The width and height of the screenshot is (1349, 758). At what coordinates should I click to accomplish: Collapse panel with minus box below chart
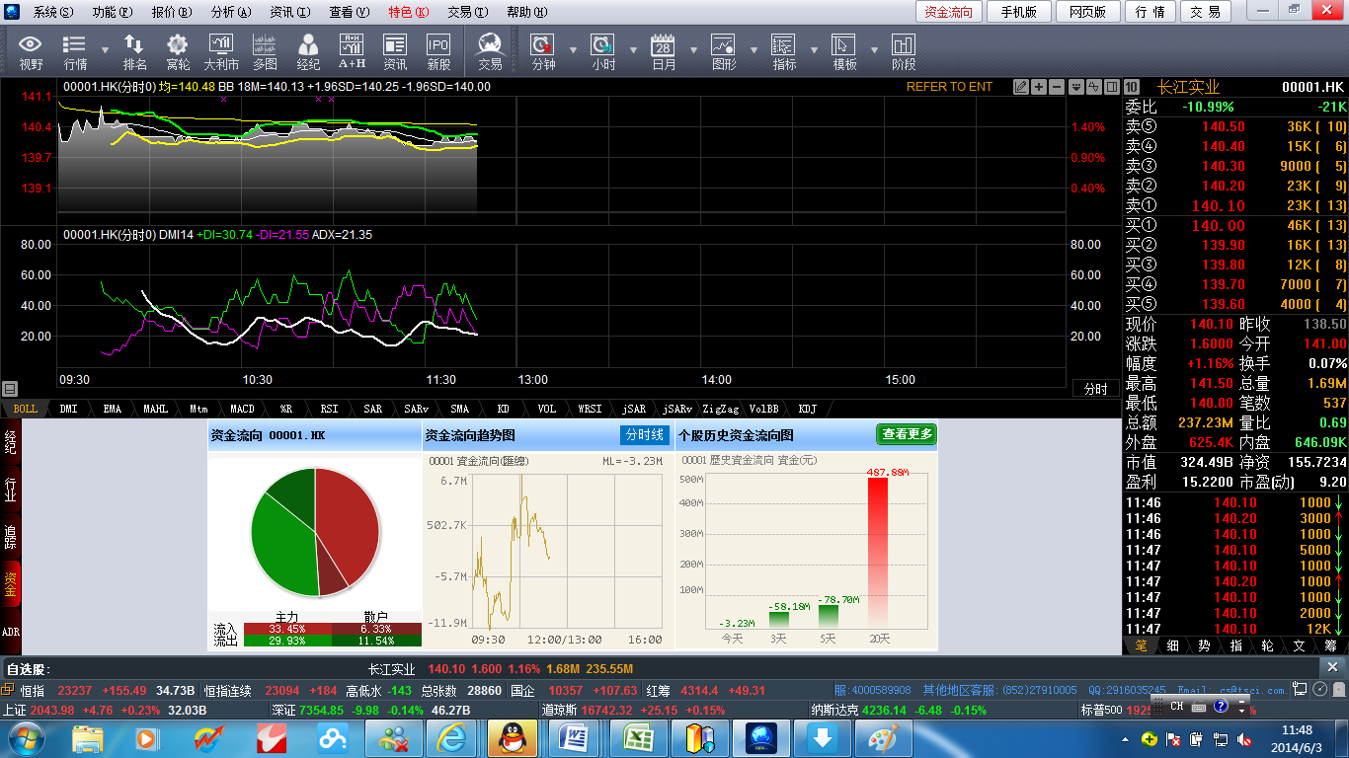point(10,389)
